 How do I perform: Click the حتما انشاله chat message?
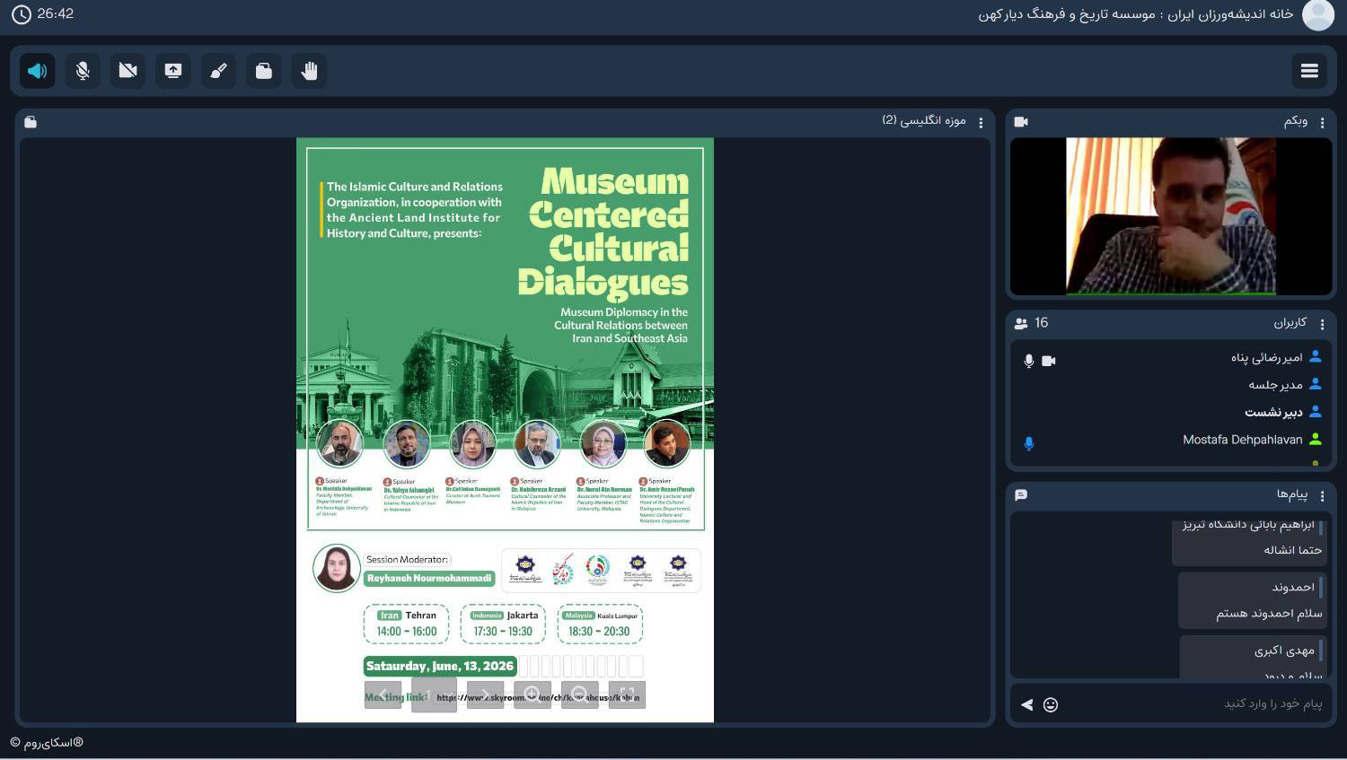tap(1293, 550)
